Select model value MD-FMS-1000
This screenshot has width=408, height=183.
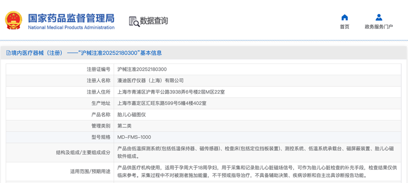coord(134,137)
